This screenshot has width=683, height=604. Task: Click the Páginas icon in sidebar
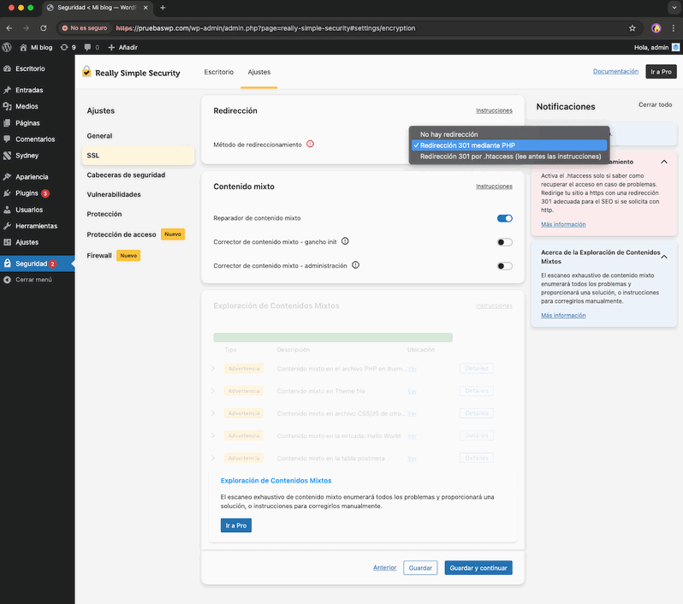[7, 123]
